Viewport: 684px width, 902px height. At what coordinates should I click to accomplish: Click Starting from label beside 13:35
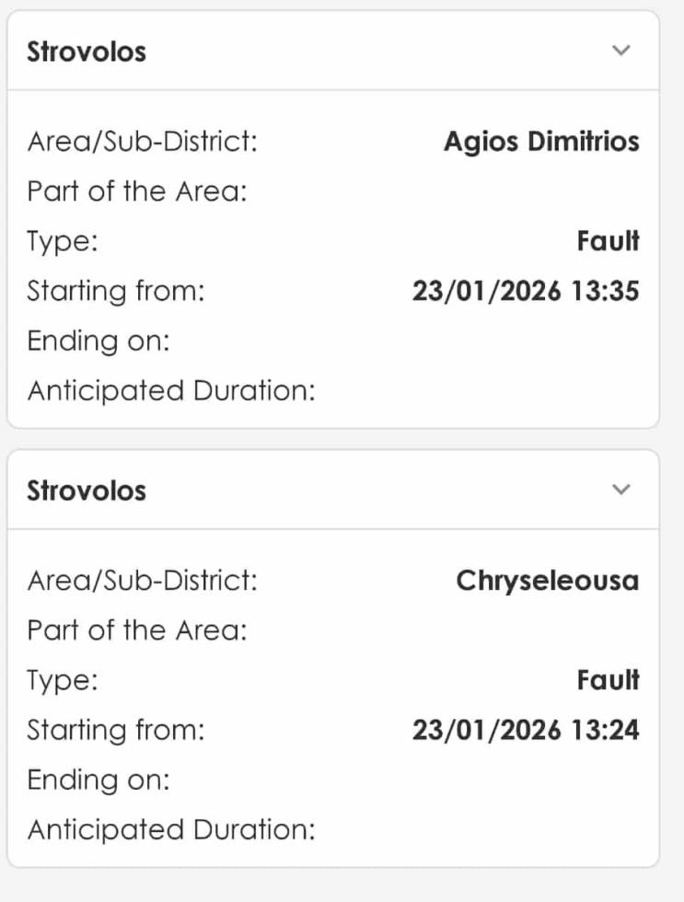(115, 292)
